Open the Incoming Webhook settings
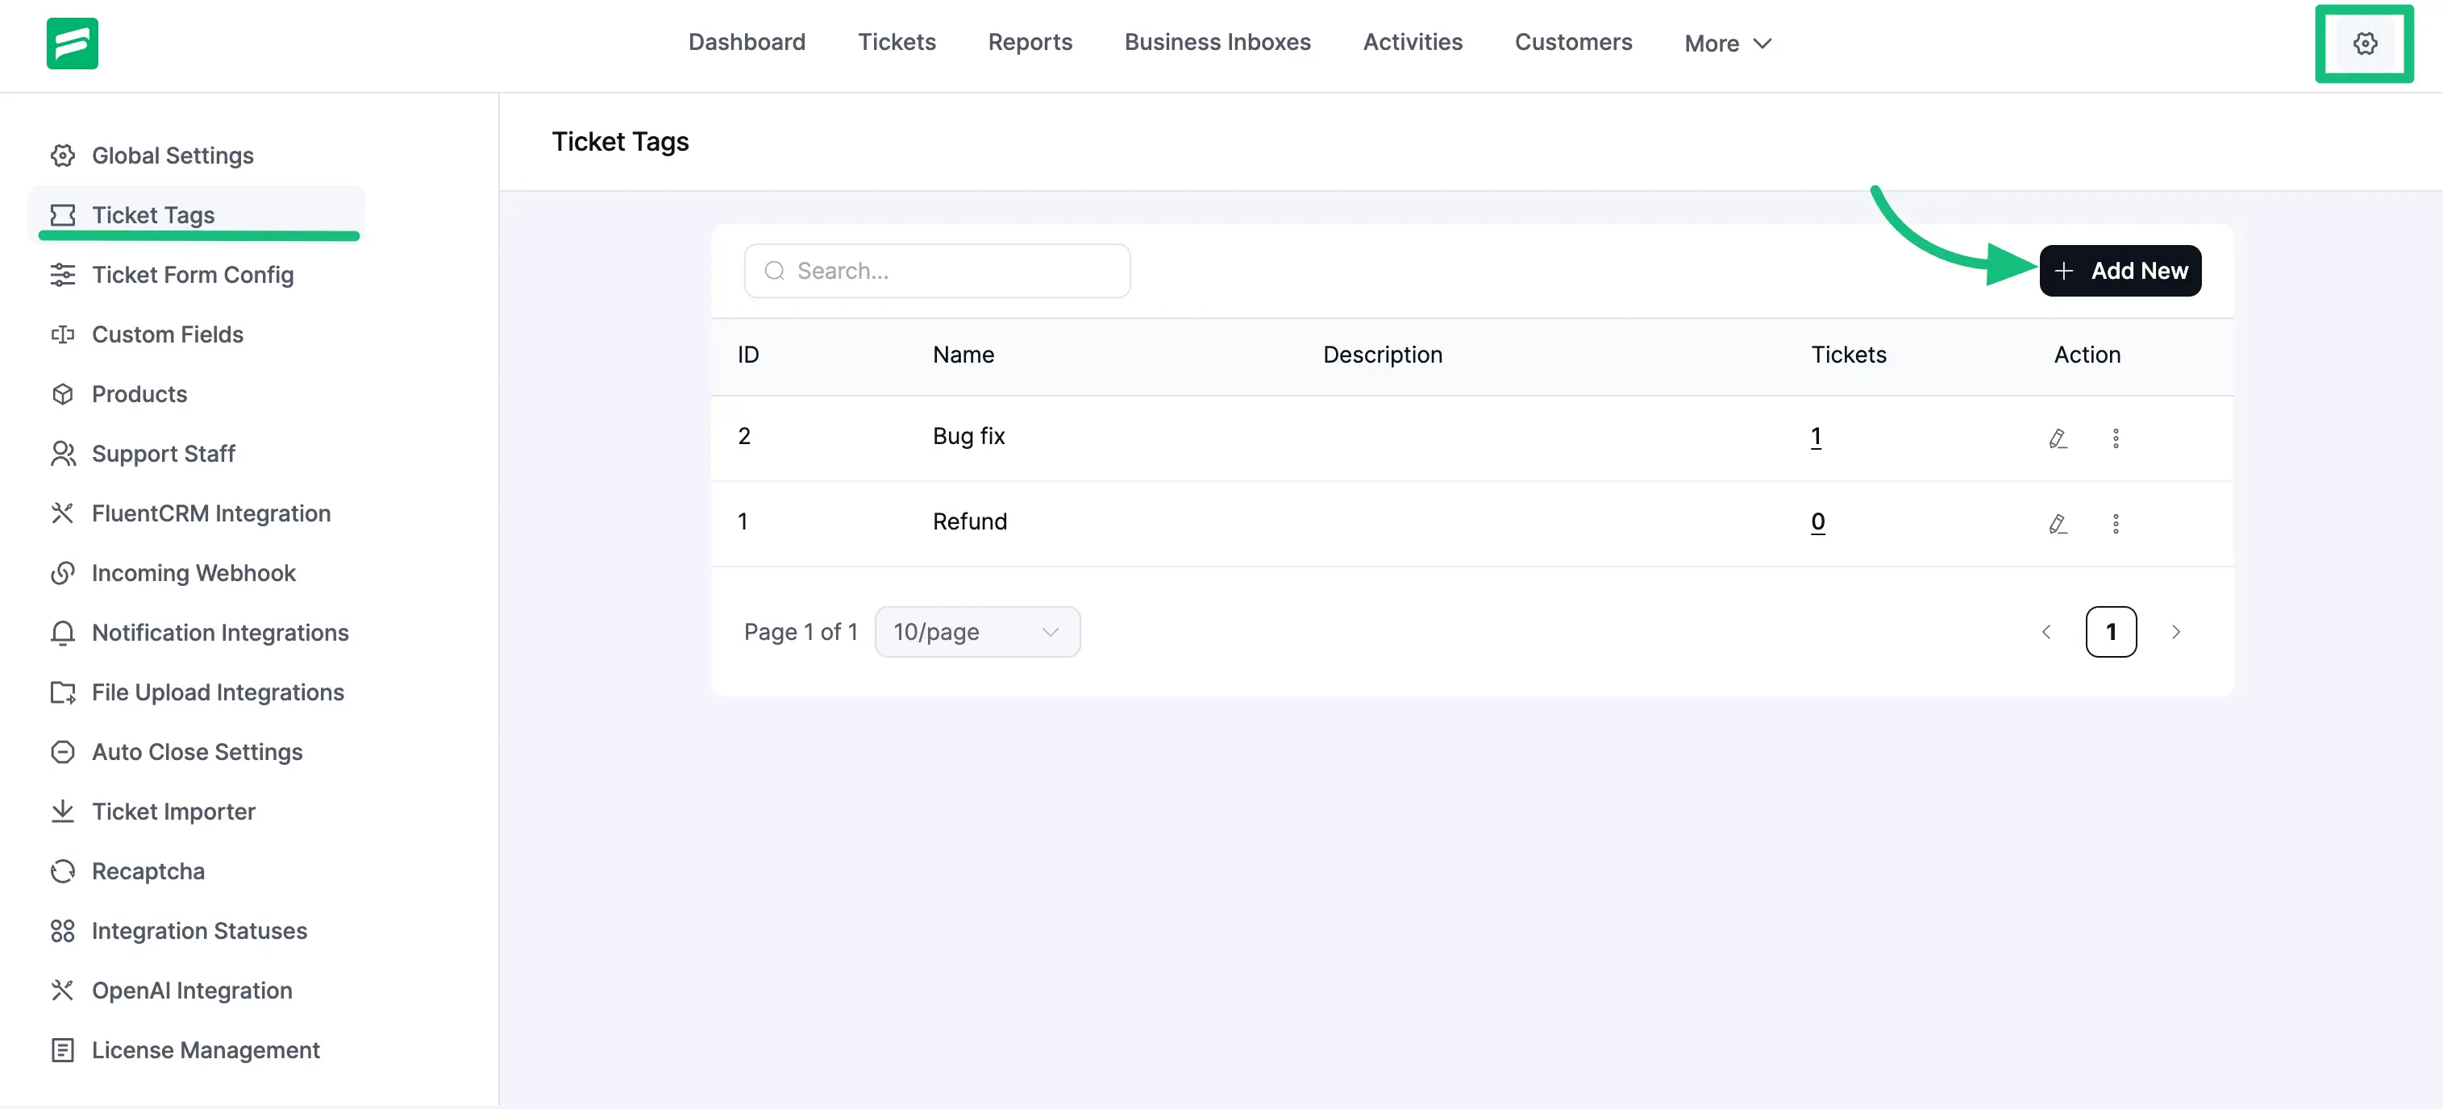Image resolution: width=2443 pixels, height=1109 pixels. coord(194,572)
